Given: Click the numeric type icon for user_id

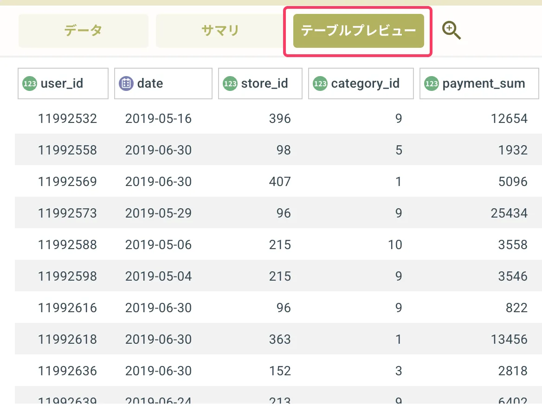Looking at the screenshot, I should 30,83.
